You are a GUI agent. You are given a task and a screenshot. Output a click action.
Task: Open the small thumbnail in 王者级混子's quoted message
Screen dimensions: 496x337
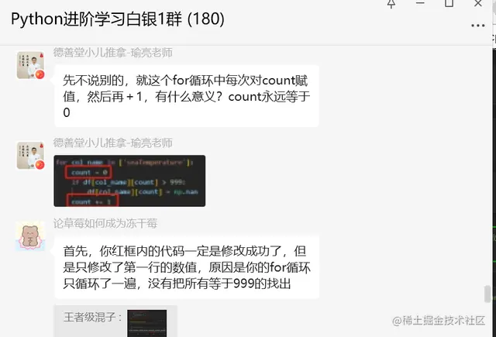point(146,323)
